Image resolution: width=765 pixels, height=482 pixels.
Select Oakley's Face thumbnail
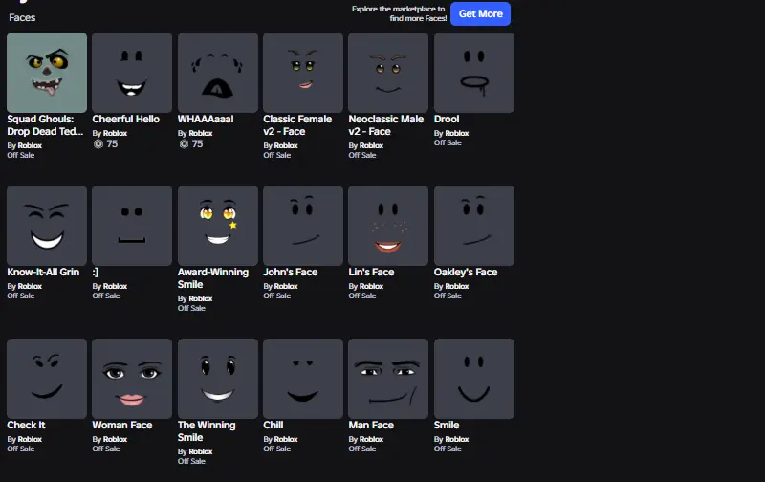tap(473, 226)
